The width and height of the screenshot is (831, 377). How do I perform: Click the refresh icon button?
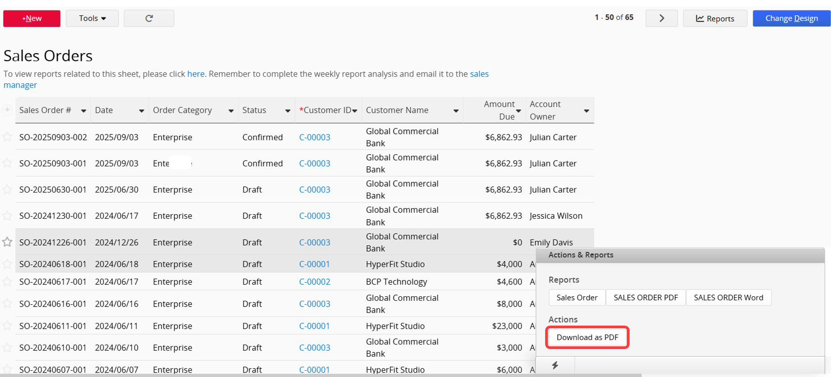(x=149, y=18)
